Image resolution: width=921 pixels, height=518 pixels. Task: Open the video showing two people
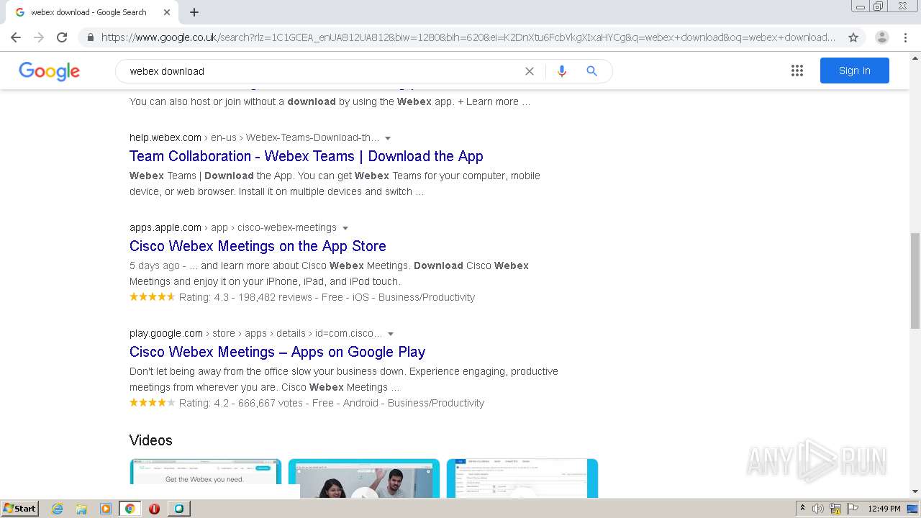click(x=364, y=478)
